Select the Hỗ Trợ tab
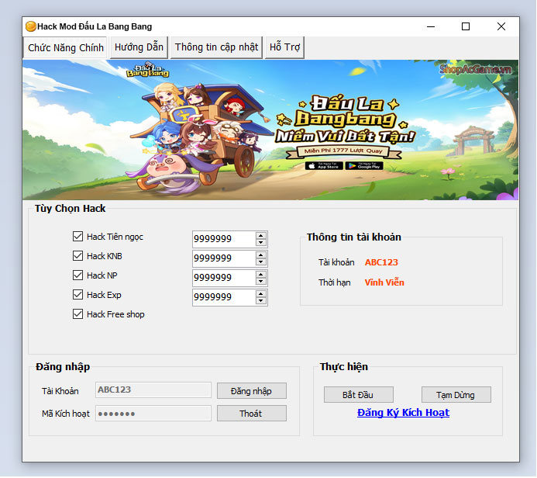This screenshot has width=537, height=478. [284, 47]
